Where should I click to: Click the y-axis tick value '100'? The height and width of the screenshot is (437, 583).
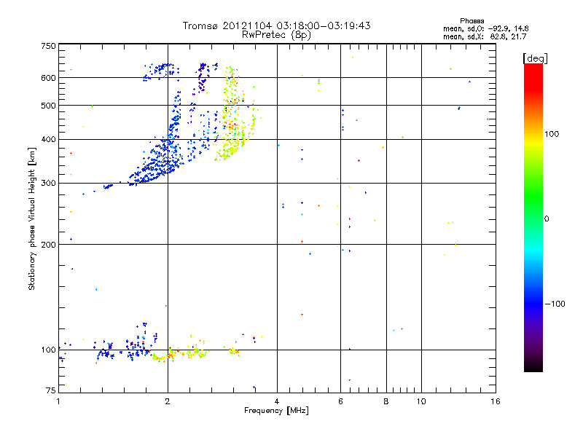point(49,350)
